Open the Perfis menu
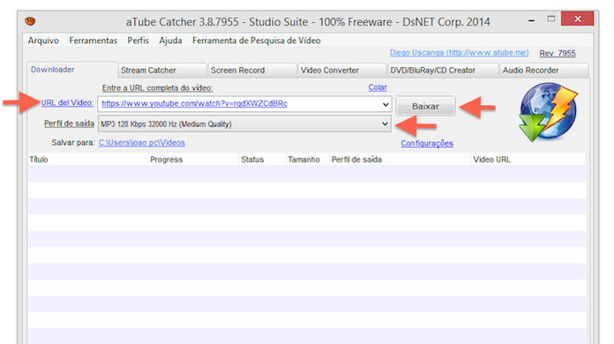Screen dimensions: 614x344 (139, 41)
